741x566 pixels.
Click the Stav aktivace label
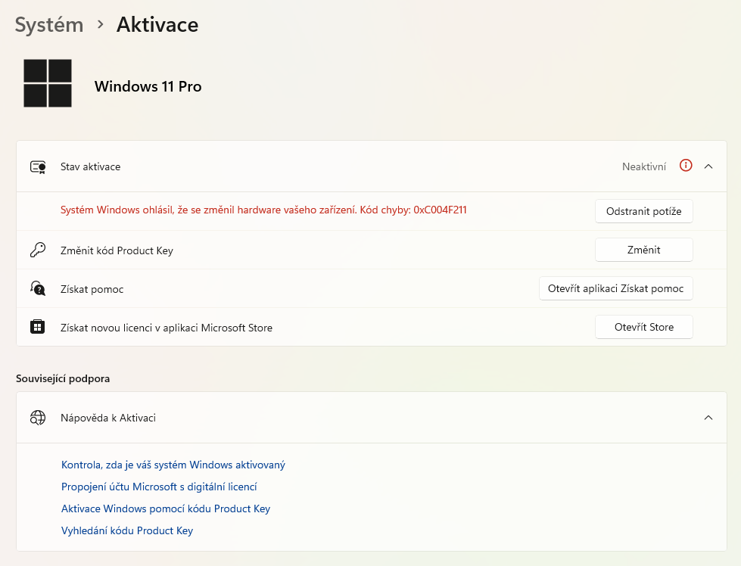(90, 166)
